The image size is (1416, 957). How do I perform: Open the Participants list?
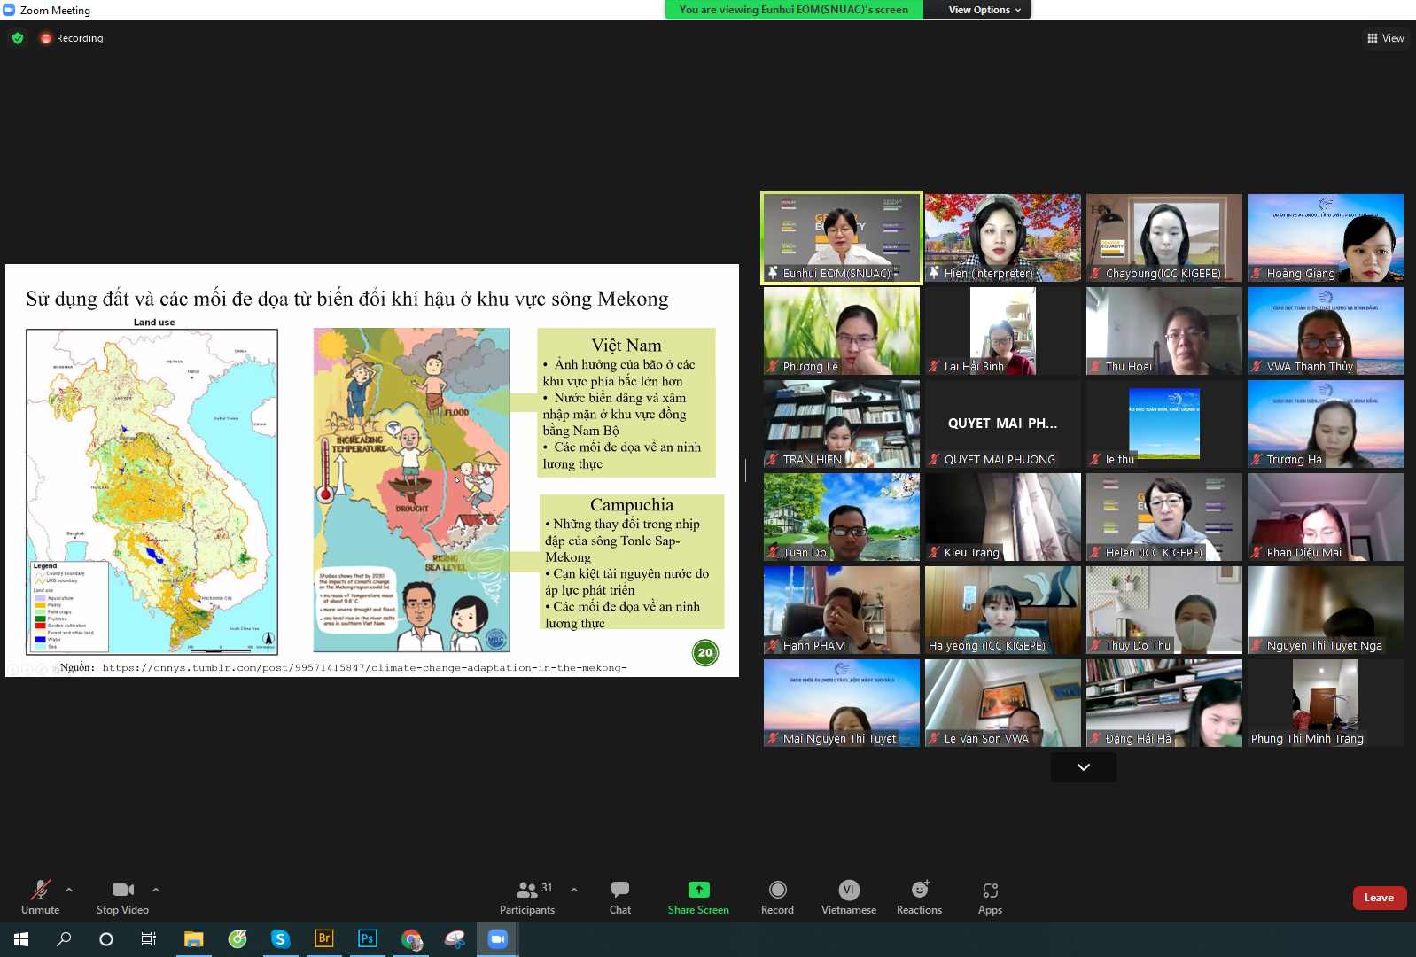point(527,897)
